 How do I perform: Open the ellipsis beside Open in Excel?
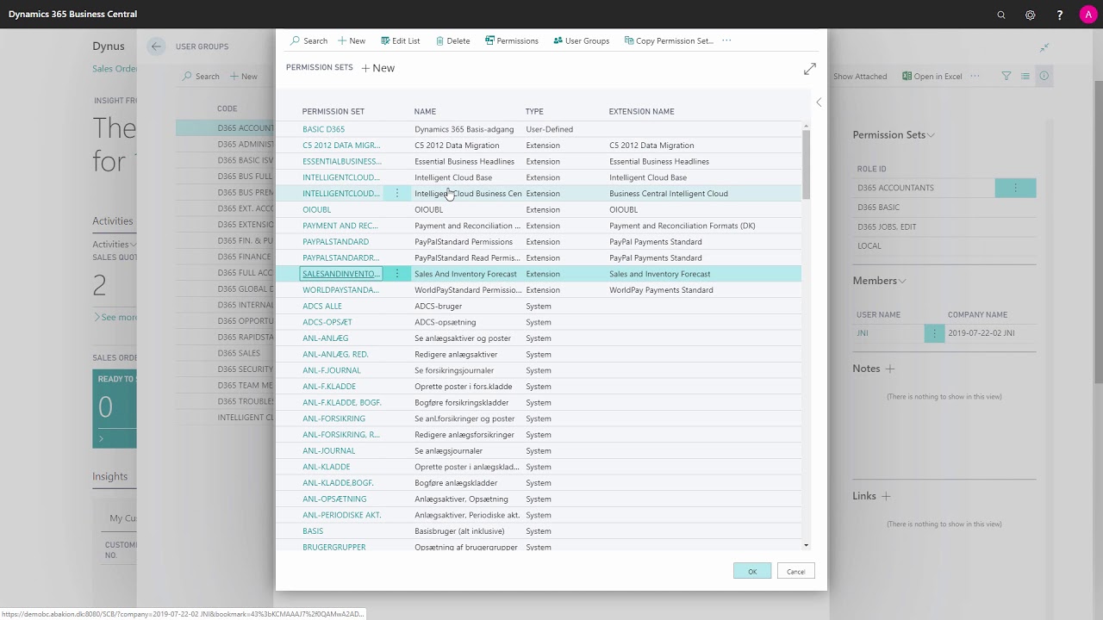click(975, 76)
